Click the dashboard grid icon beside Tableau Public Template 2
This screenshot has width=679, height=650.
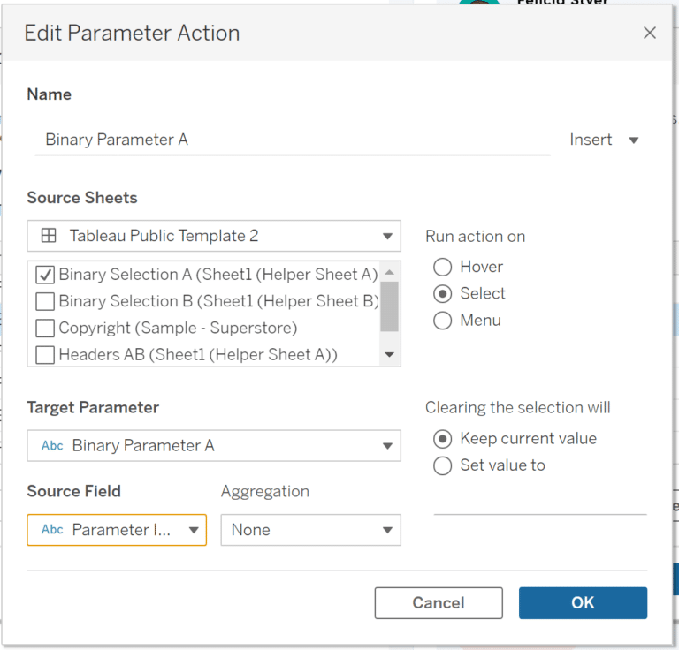[49, 236]
